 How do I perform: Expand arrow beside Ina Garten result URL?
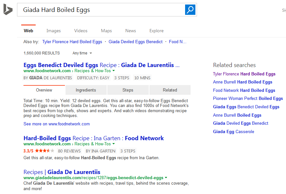[114, 144]
